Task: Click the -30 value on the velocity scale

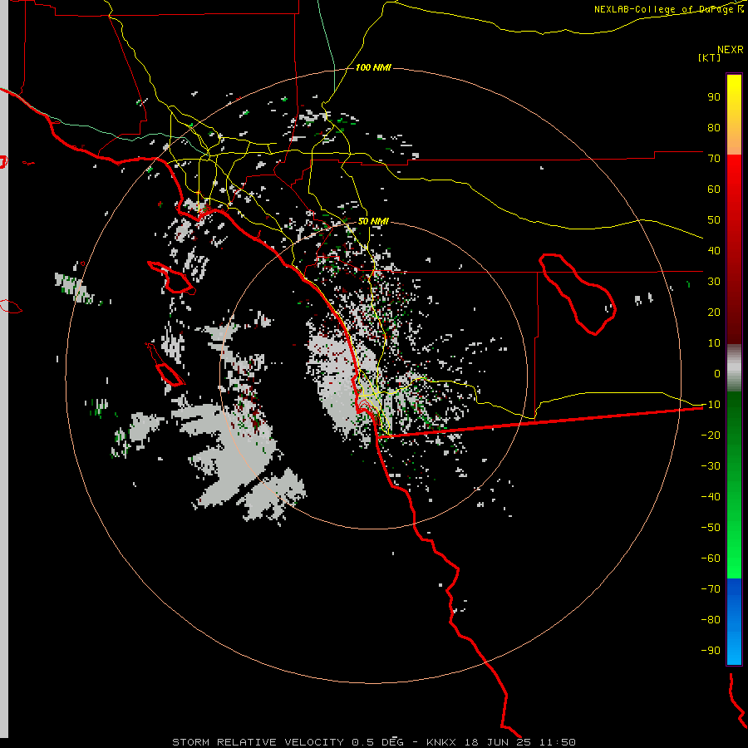Action: (x=711, y=466)
